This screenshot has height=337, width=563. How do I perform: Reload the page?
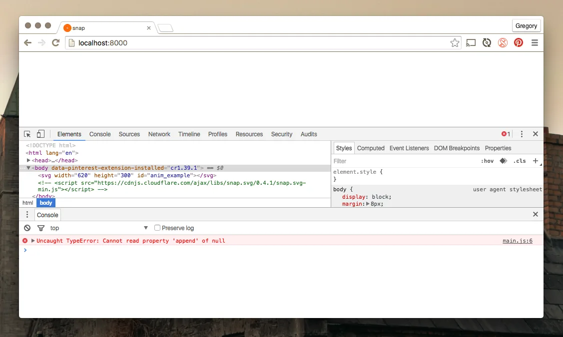click(56, 43)
